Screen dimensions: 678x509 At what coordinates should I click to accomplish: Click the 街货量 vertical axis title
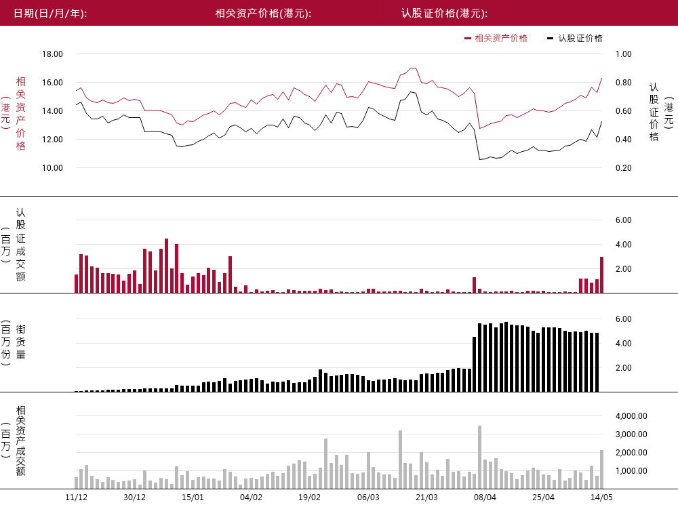[x=20, y=342]
